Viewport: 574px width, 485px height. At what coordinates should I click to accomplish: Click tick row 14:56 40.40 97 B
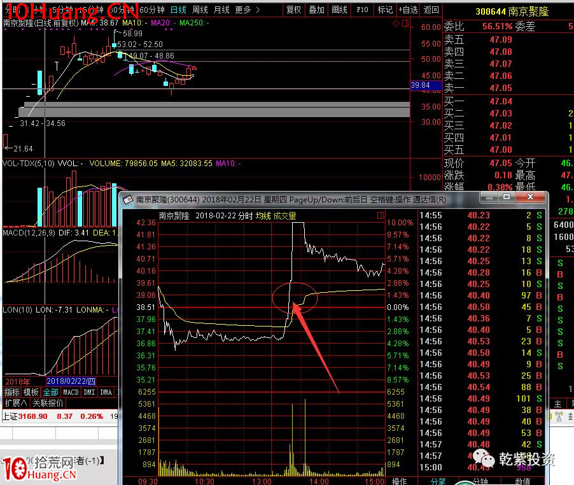[x=480, y=295]
